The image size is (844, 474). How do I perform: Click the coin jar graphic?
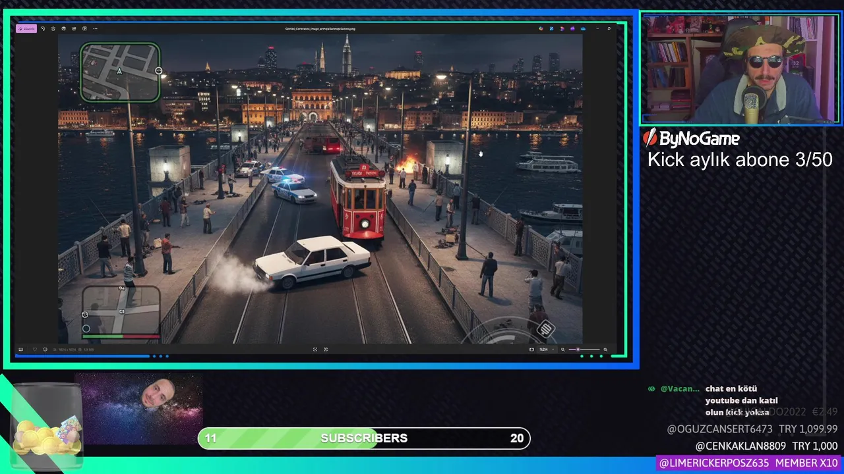47,428
